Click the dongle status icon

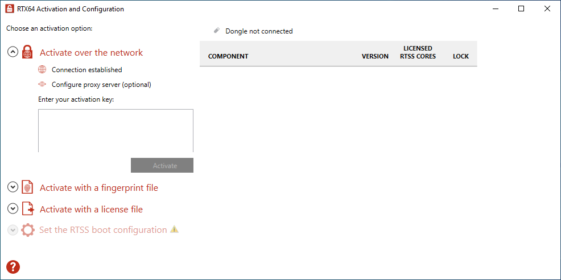pyautogui.click(x=216, y=31)
